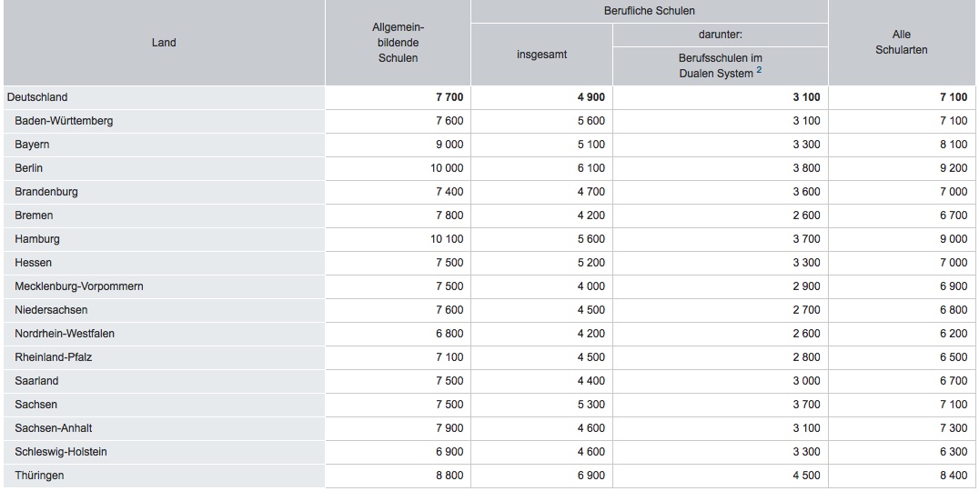Image resolution: width=979 pixels, height=491 pixels.
Task: Select Thüringen's 6 900 insgesamt value
Action: 590,476
